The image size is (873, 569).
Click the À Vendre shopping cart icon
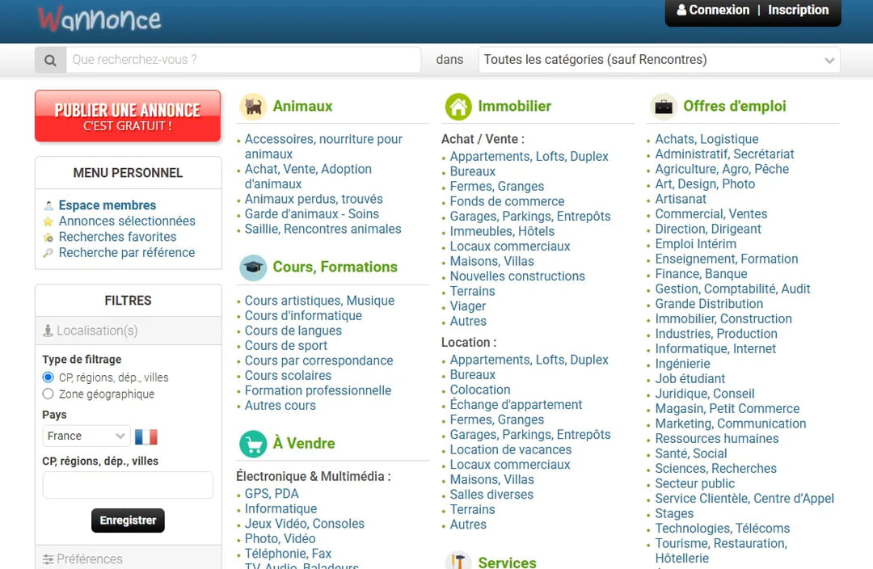[x=253, y=444]
